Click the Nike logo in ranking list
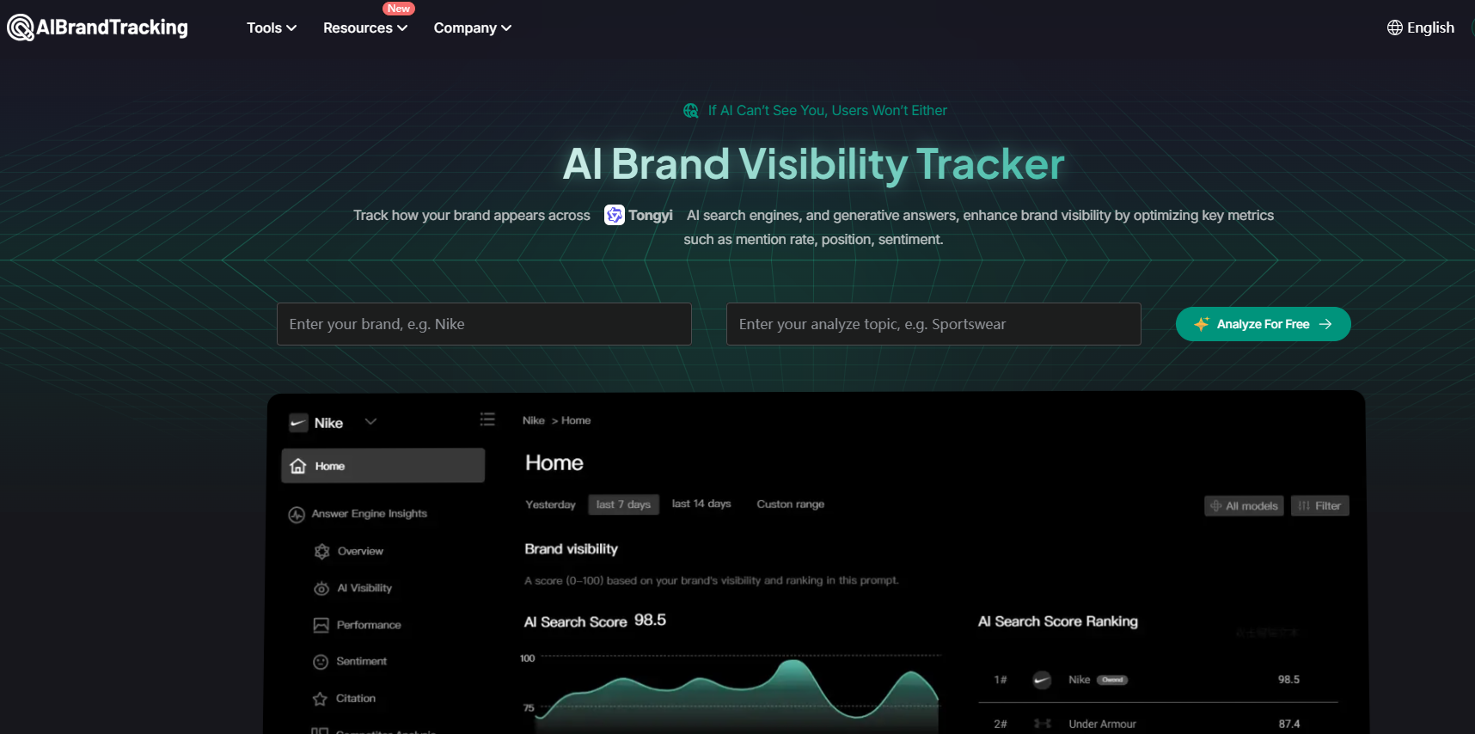Viewport: 1475px width, 734px height. (1042, 680)
